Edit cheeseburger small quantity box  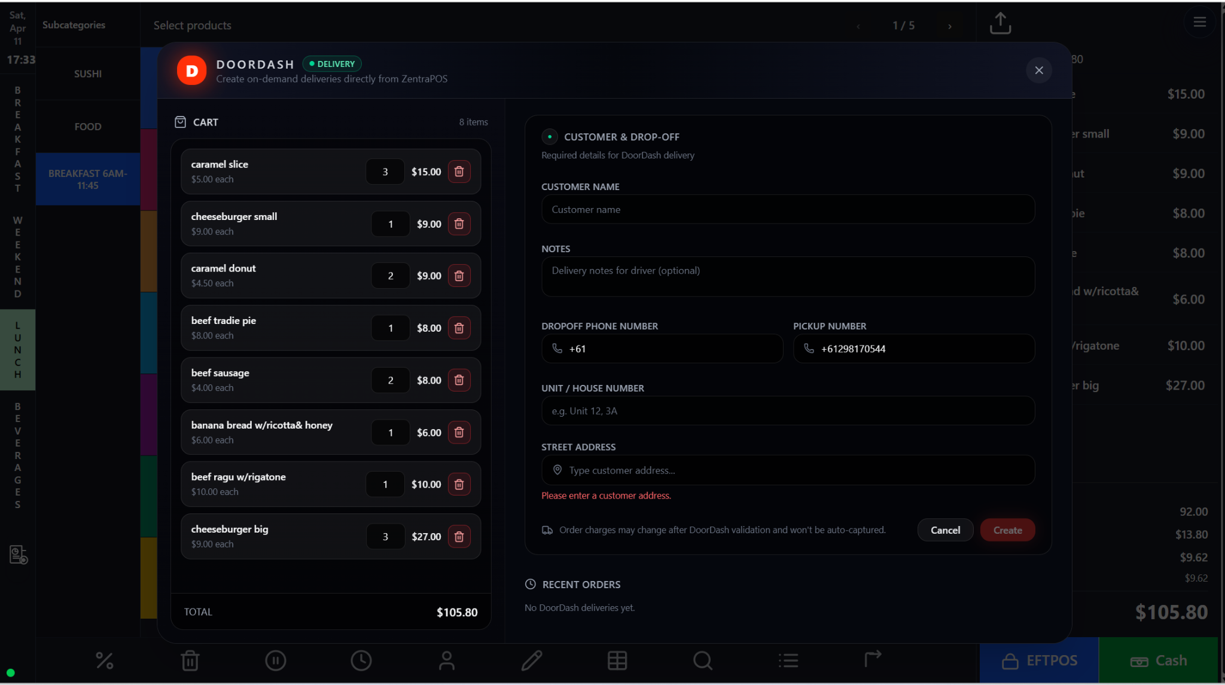391,224
